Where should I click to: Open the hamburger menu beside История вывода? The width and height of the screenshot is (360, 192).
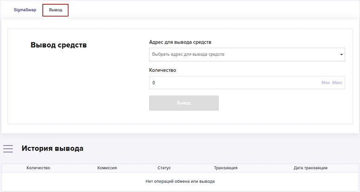tap(8, 149)
